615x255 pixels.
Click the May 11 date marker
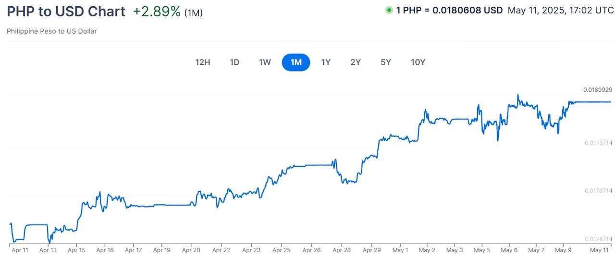click(x=599, y=250)
